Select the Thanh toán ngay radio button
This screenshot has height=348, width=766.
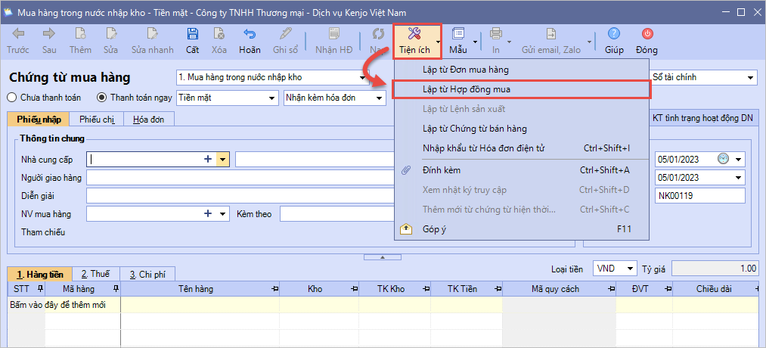102,97
